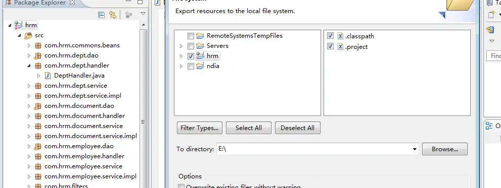This screenshot has width=501, height=188.
Task: Collapse the com.hrm.dept.handler package
Action: coord(29,66)
